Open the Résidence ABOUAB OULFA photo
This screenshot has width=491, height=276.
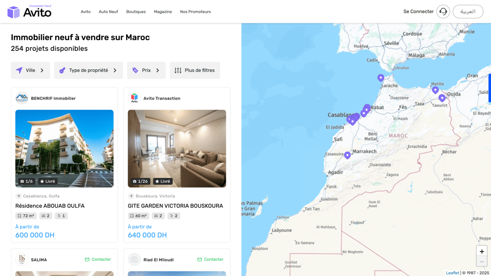tap(64, 148)
